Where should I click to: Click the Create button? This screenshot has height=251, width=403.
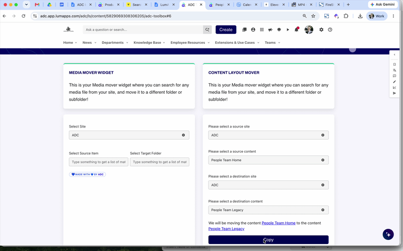[x=226, y=30]
